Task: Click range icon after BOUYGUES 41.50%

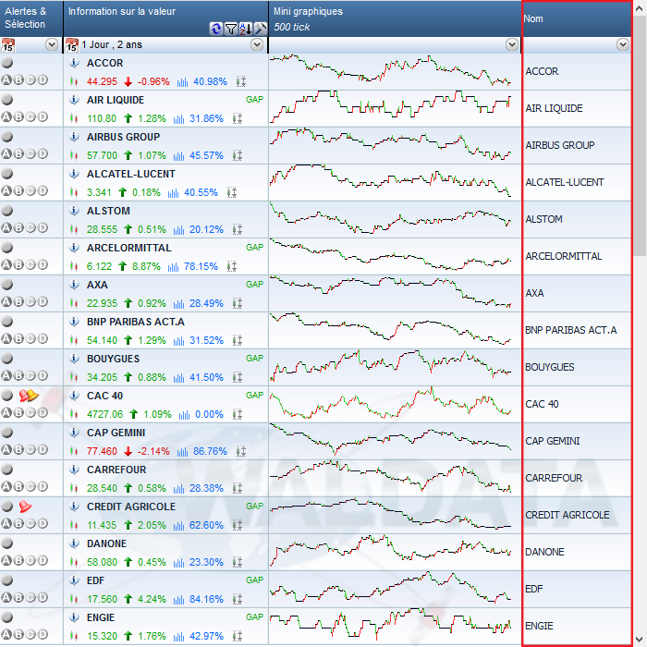Action: coord(238,377)
